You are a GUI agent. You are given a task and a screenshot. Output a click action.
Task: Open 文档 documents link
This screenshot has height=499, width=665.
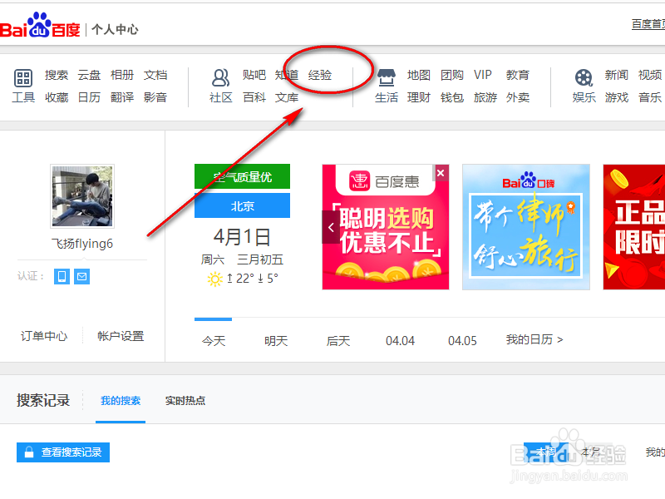point(155,75)
